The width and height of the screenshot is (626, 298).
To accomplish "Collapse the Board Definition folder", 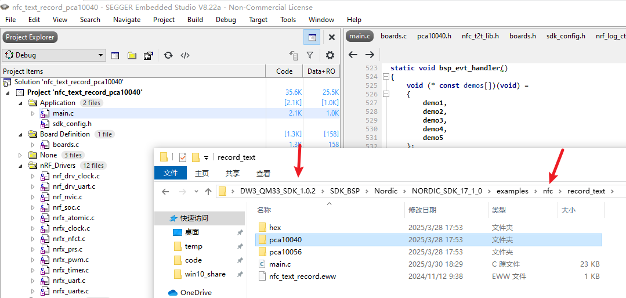I will pyautogui.click(x=20, y=134).
